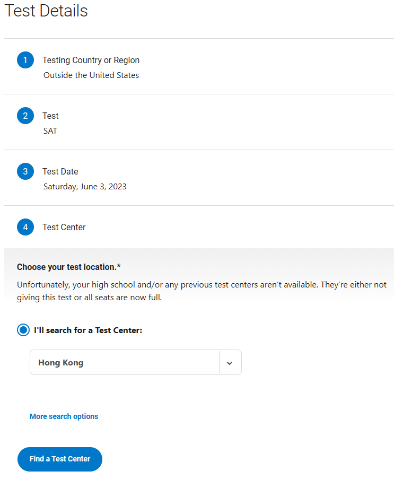This screenshot has height=480, width=394.
Task: Open the Testing Country or Region step
Action: pyautogui.click(x=91, y=60)
